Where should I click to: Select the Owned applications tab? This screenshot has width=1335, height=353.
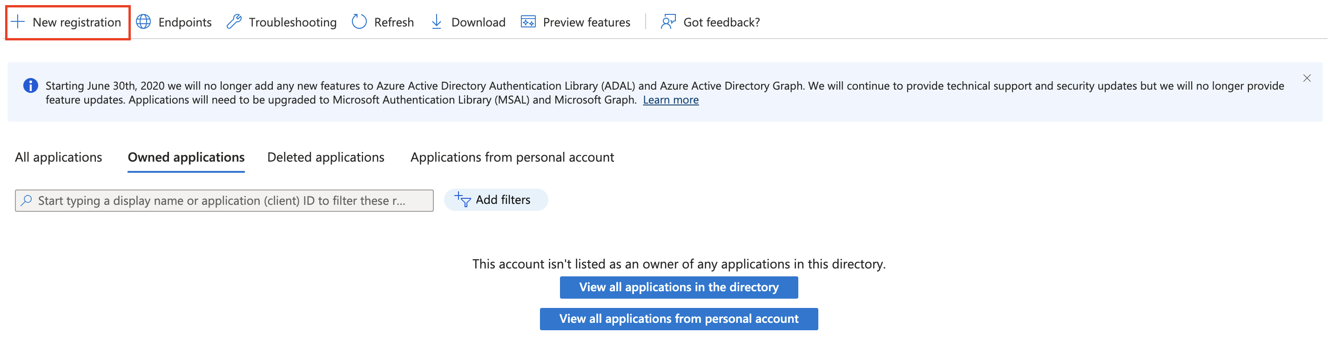pos(186,157)
